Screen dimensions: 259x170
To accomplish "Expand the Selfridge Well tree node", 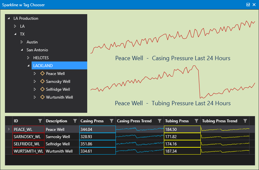I will (x=35, y=89).
